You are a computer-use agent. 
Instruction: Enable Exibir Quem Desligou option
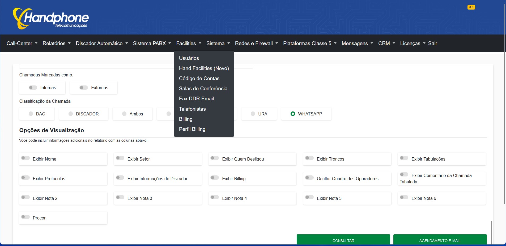(x=215, y=158)
